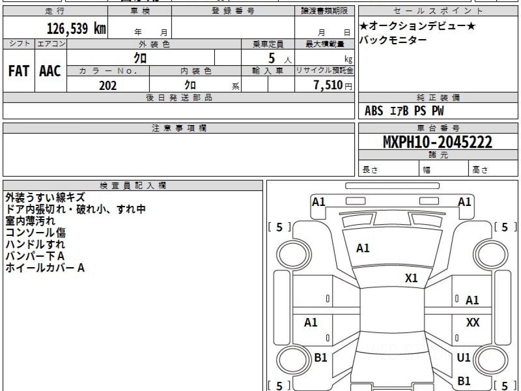Click the 譲渡書類期限 header
Image resolution: width=521 pixels, height=391 pixels.
point(324,11)
